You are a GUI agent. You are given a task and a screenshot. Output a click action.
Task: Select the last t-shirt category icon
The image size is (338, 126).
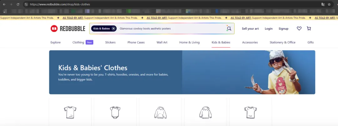pos(250,113)
